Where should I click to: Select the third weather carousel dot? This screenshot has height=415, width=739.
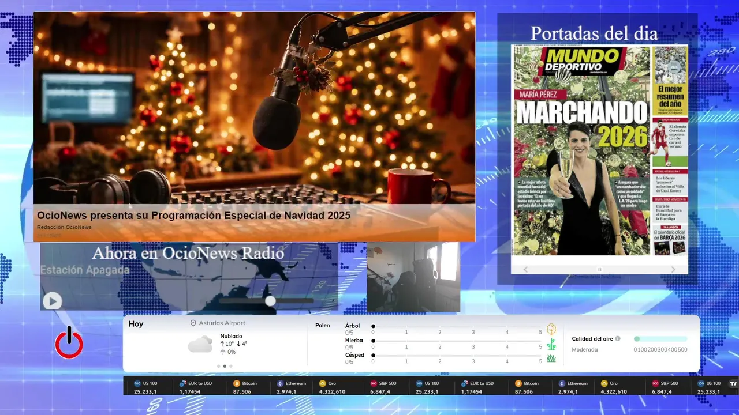pos(231,366)
